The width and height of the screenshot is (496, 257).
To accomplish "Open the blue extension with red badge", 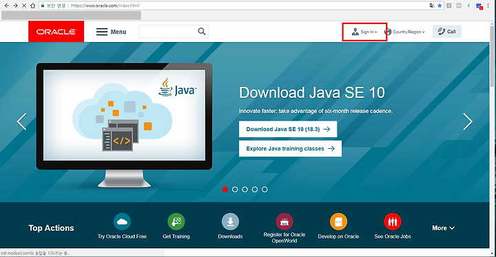I will [x=479, y=6].
